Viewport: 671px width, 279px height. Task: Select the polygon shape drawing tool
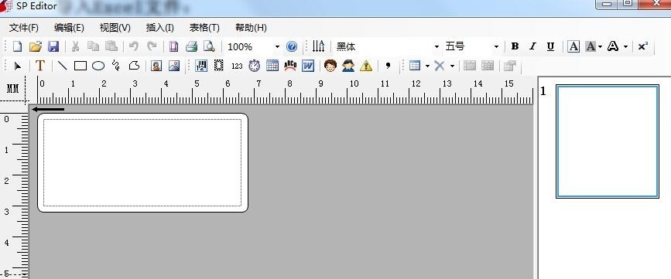click(x=134, y=66)
